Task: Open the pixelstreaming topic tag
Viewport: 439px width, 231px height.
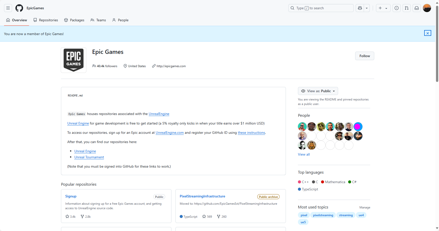Action: 323,215
